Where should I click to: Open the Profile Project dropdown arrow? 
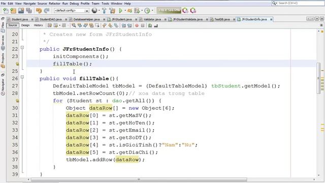(x=152, y=11)
